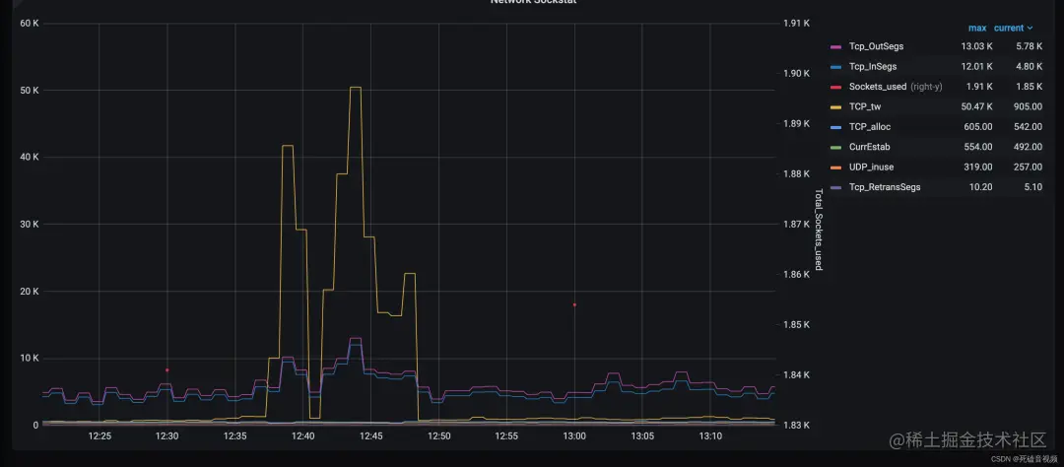Click the Tcp_InSegs max value 12.01 K
This screenshot has width=1064, height=467.
click(976, 67)
